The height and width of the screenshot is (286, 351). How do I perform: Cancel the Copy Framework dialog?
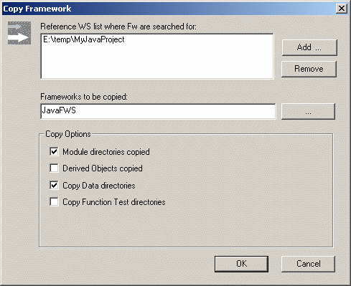[308, 264]
